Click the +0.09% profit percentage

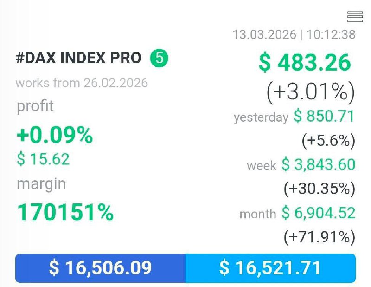click(x=55, y=135)
